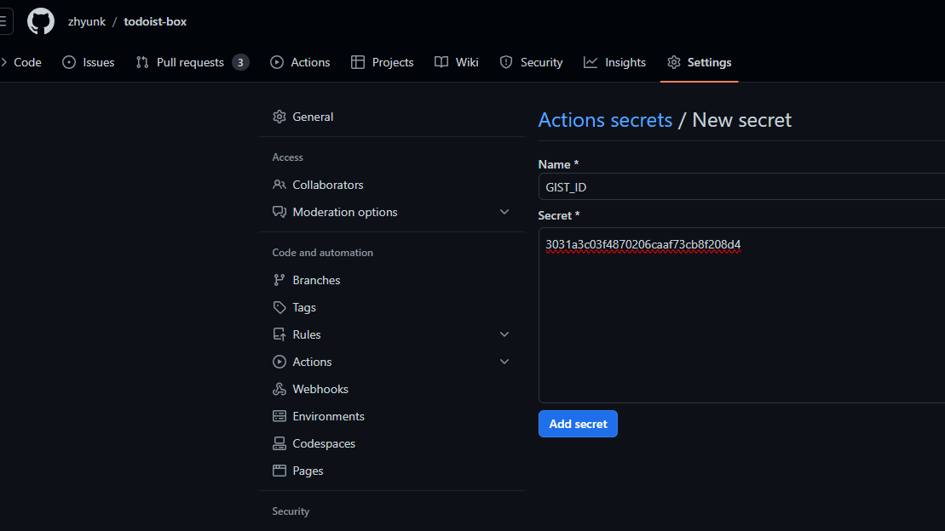Click the Projects table icon
The height and width of the screenshot is (531, 945).
358,63
